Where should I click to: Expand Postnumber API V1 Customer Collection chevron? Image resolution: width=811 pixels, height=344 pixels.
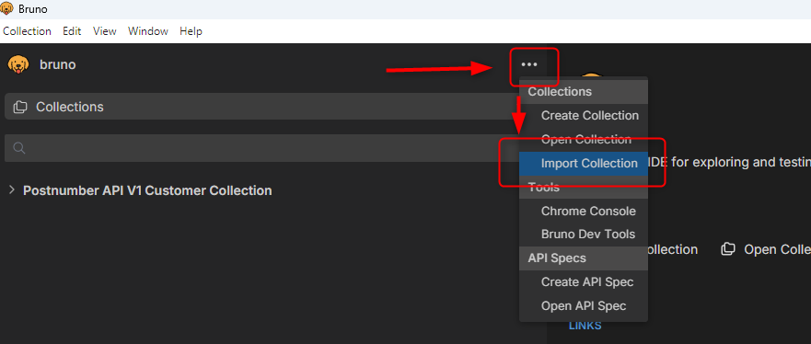click(11, 190)
